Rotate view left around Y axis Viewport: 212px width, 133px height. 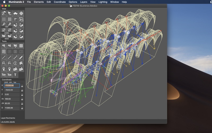[15, 31]
